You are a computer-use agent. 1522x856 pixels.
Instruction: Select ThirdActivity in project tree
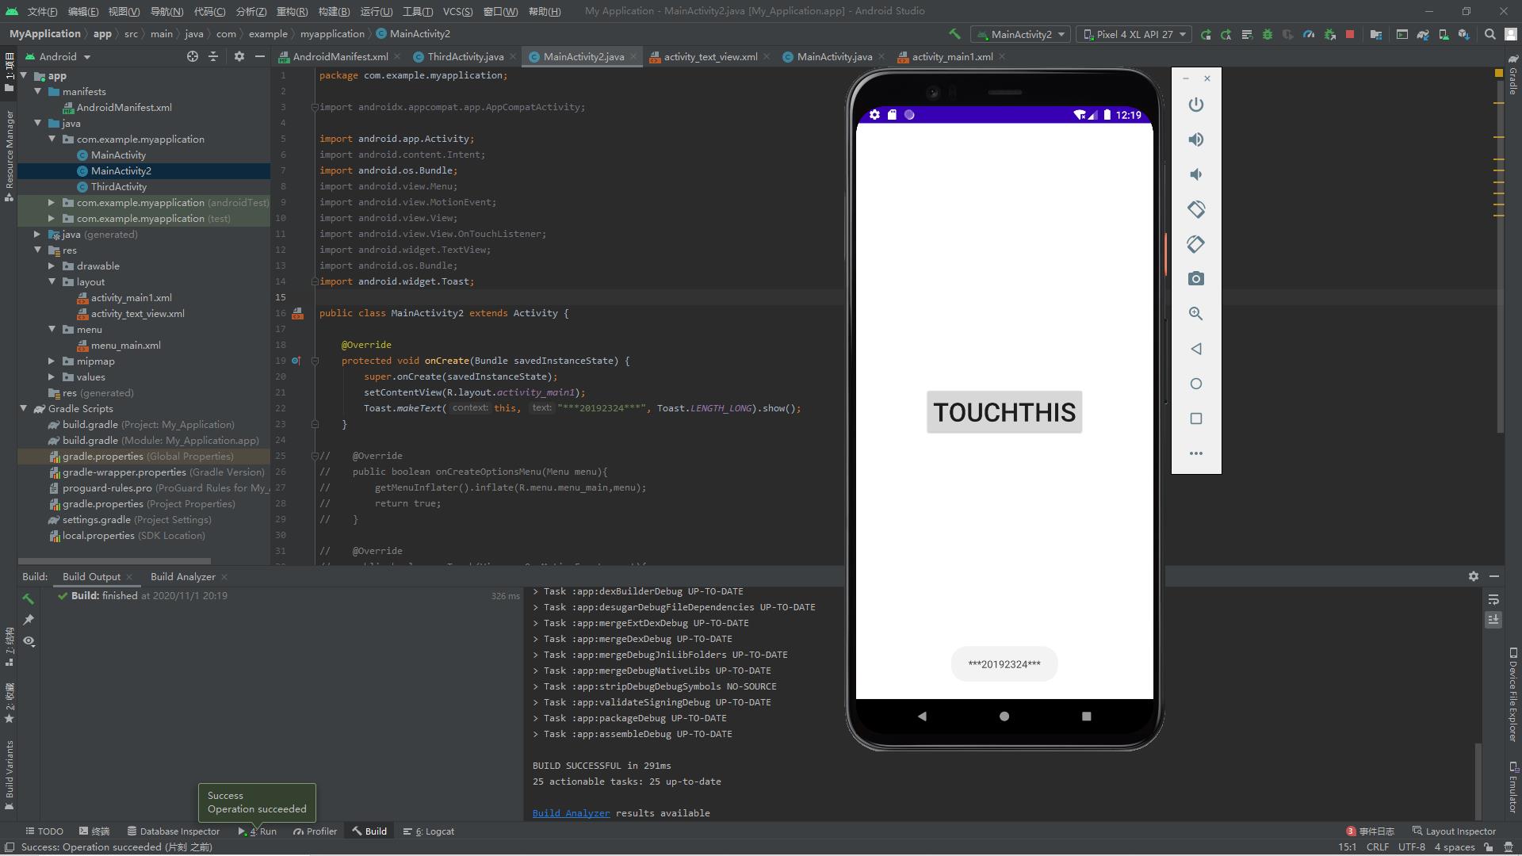coord(118,187)
